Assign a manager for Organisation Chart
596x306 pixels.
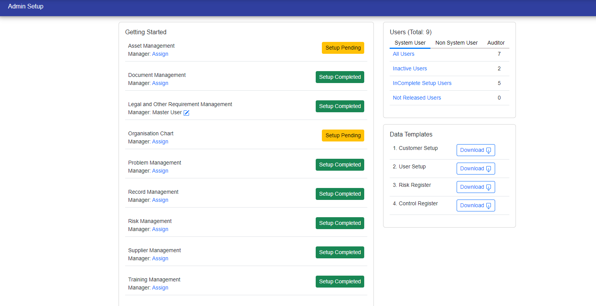[160, 142]
